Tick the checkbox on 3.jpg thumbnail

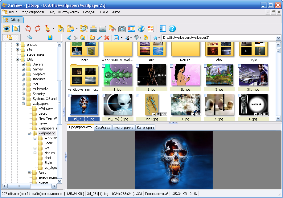(205, 66)
